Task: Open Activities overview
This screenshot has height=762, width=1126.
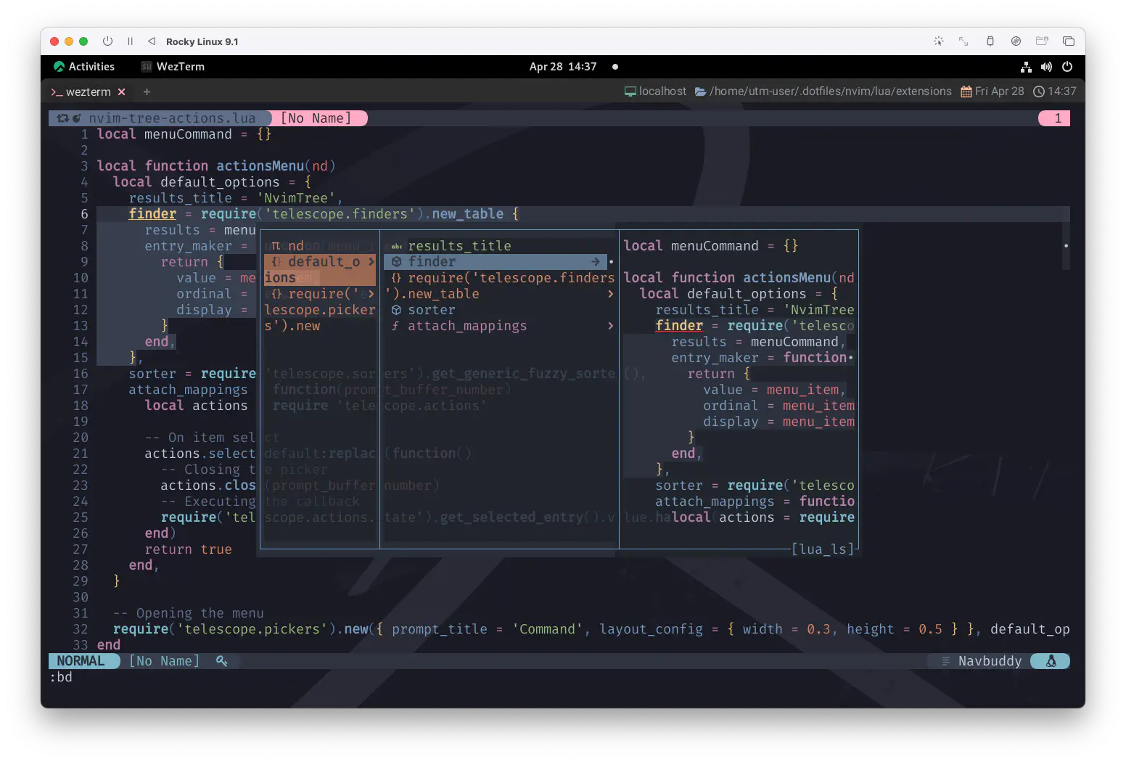Action: tap(84, 67)
